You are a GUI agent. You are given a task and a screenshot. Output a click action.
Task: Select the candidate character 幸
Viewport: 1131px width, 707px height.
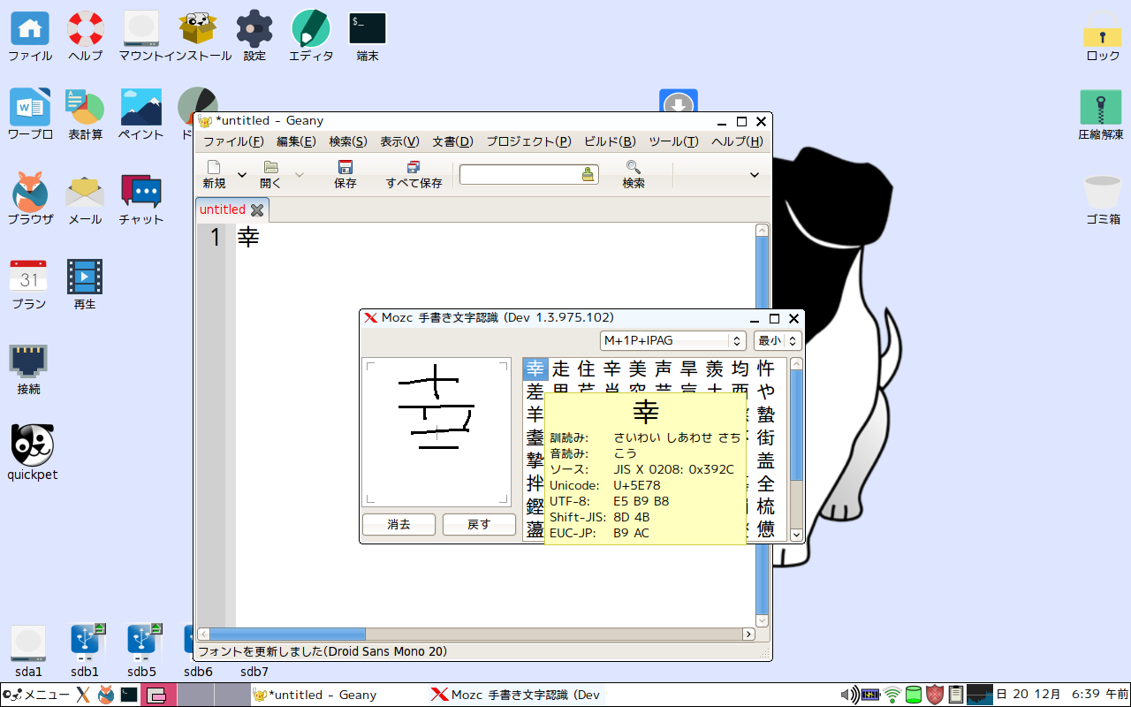click(x=535, y=369)
